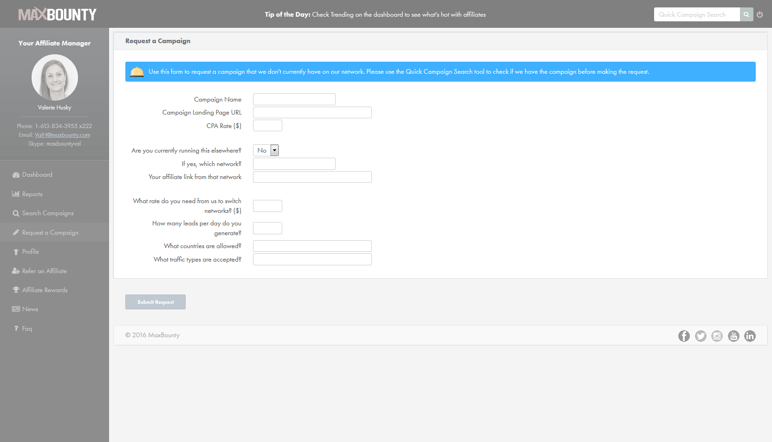This screenshot has width=772, height=442.
Task: Click the countries allowed field
Action: [312, 246]
